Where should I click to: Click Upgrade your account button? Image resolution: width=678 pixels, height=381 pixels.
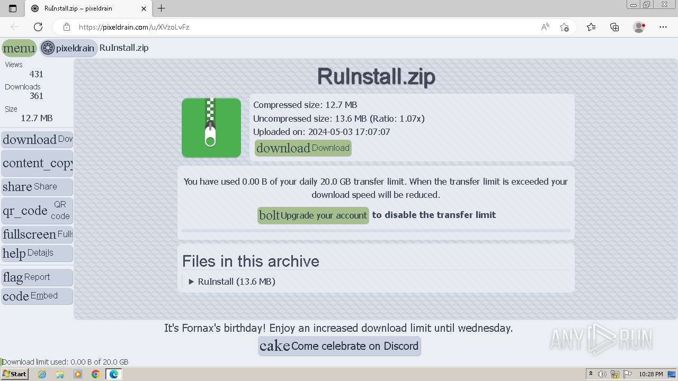click(313, 215)
